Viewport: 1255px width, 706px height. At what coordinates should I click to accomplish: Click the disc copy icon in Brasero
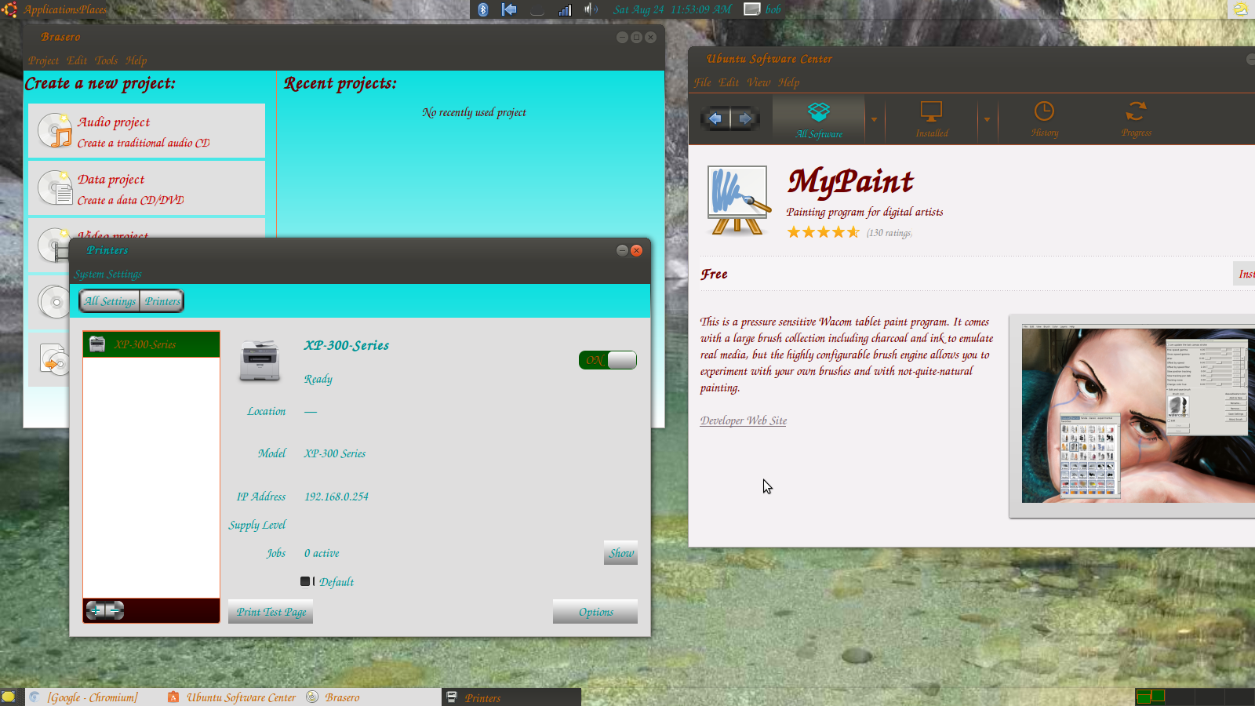pyautogui.click(x=53, y=302)
